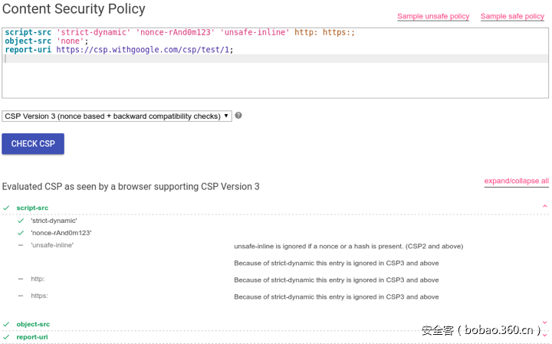Collapse the script-src section chevron
Viewport: 552px width, 344px height.
click(544, 207)
